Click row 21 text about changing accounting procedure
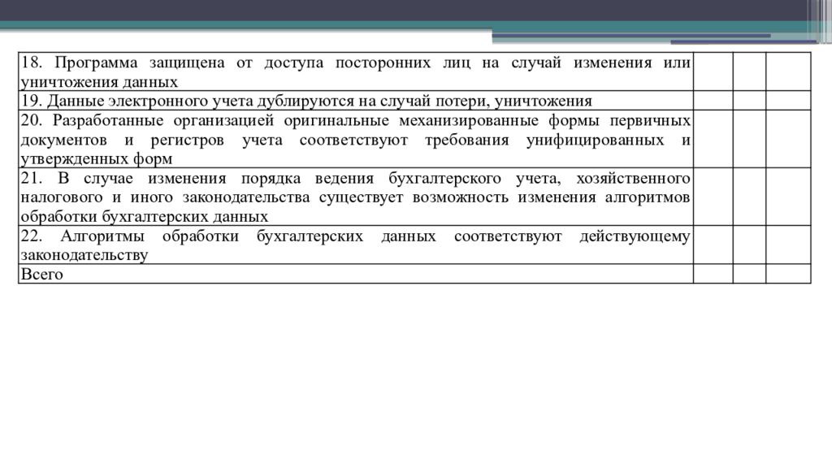 356,197
